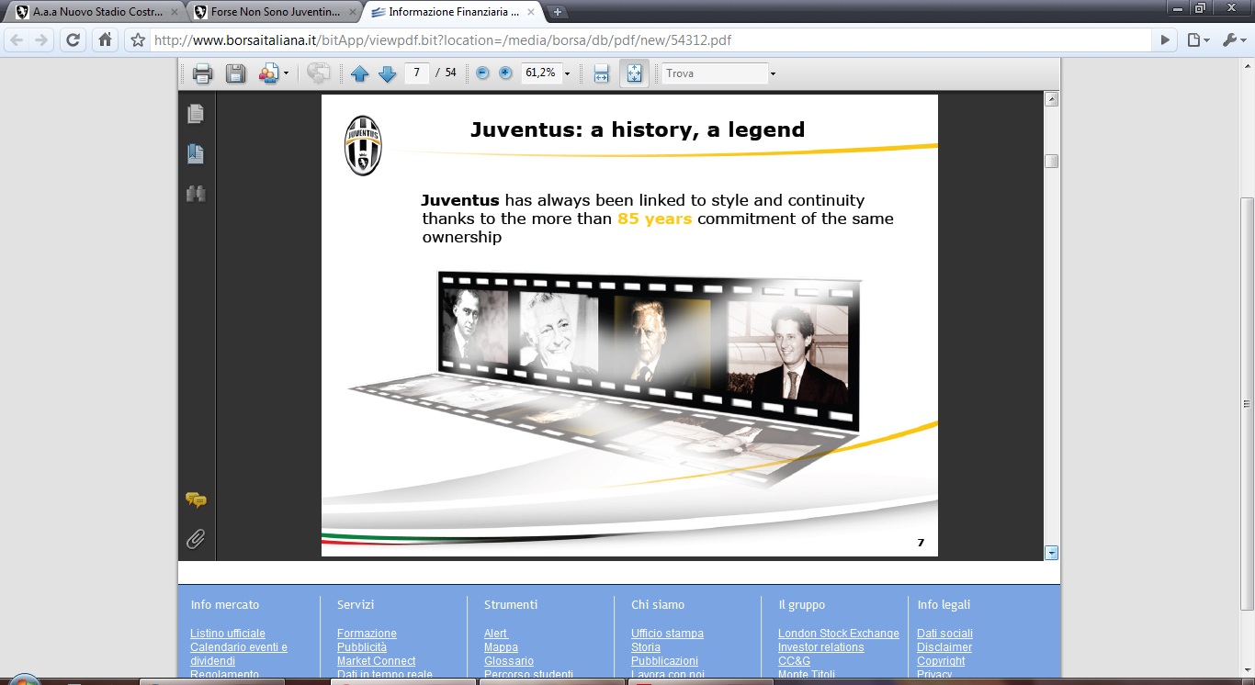Viewport: 1255px width, 685px height.
Task: Go back in browser history
Action: tap(17, 40)
